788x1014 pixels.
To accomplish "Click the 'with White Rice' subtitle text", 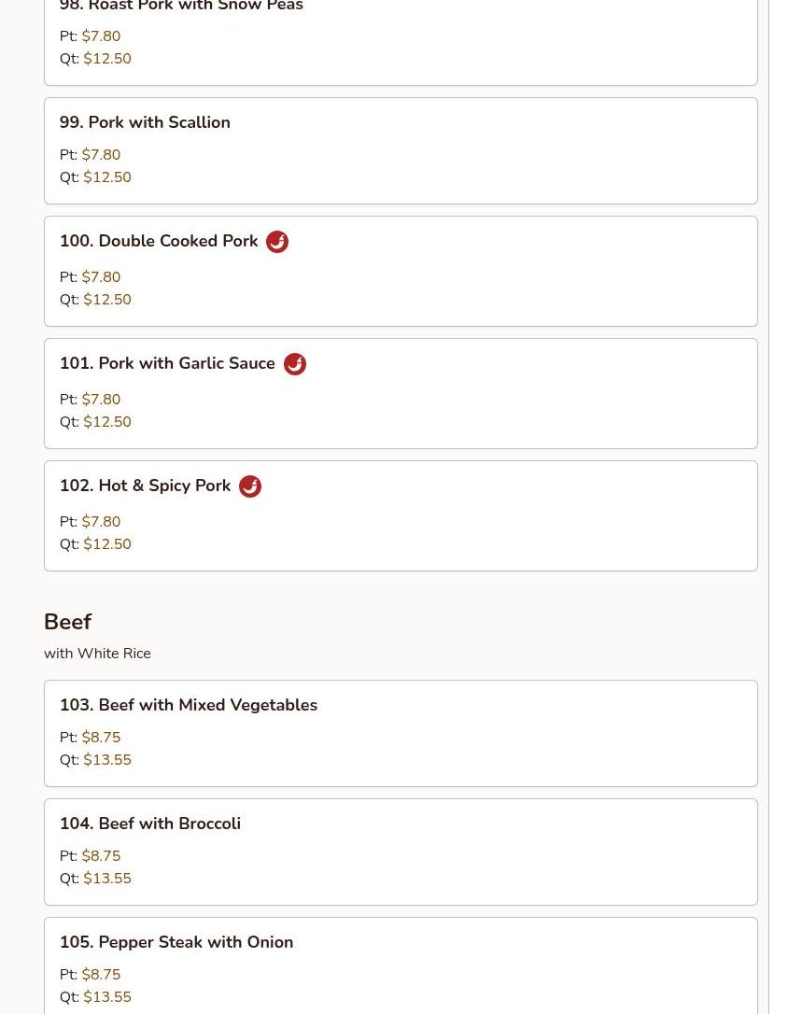I will pyautogui.click(x=97, y=654).
